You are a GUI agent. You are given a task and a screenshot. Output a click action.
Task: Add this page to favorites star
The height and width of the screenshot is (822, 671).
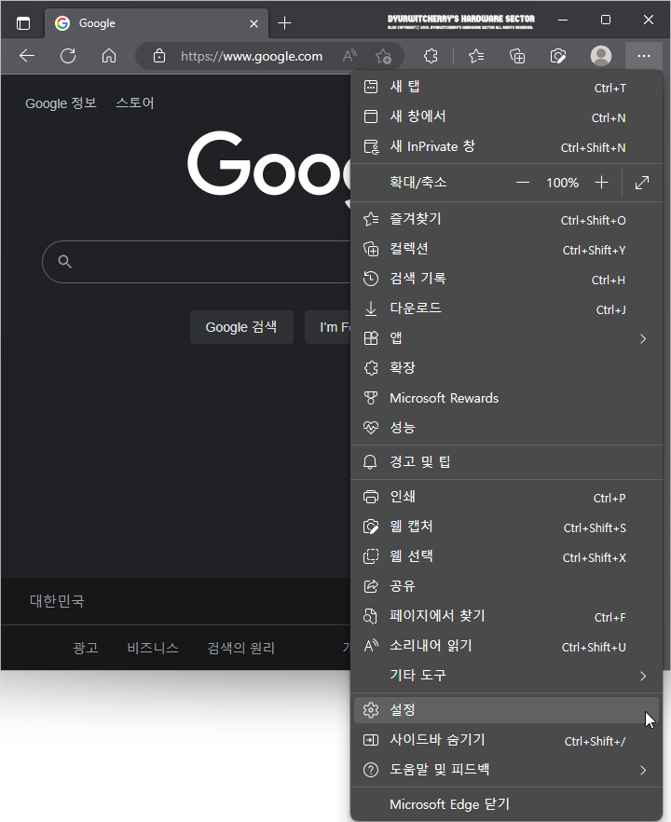coord(383,56)
